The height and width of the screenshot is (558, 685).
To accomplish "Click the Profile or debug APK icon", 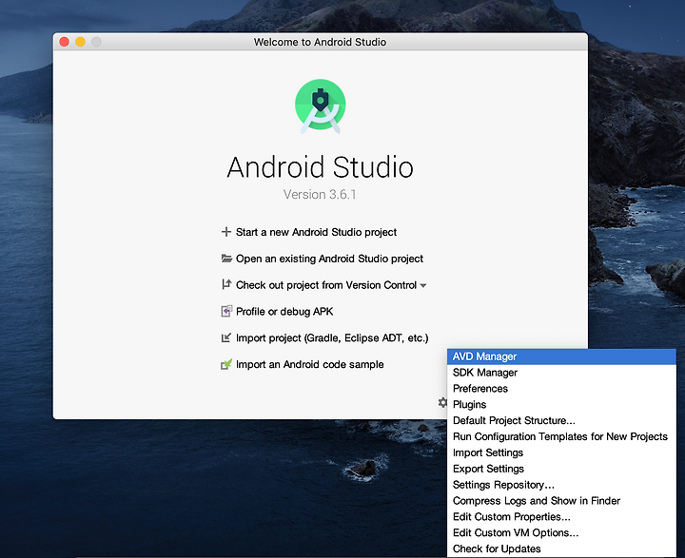I will point(226,311).
